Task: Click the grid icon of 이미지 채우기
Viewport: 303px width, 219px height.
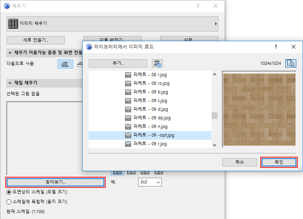Action: [x=13, y=24]
